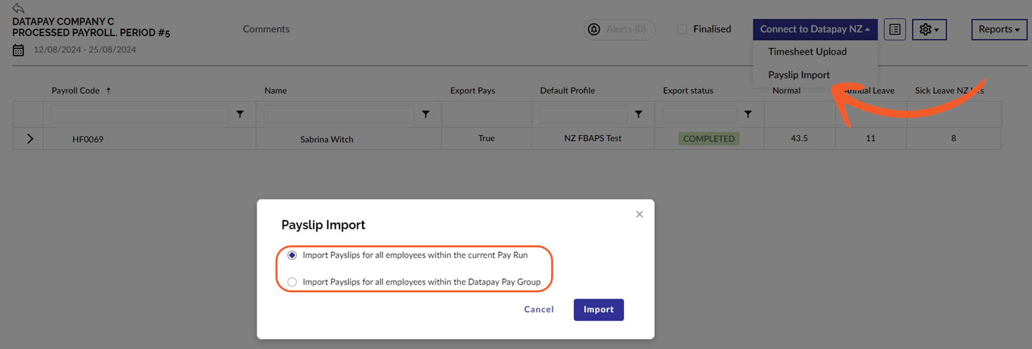Select import for current Pay Run employees
This screenshot has width=1032, height=349.
point(292,255)
